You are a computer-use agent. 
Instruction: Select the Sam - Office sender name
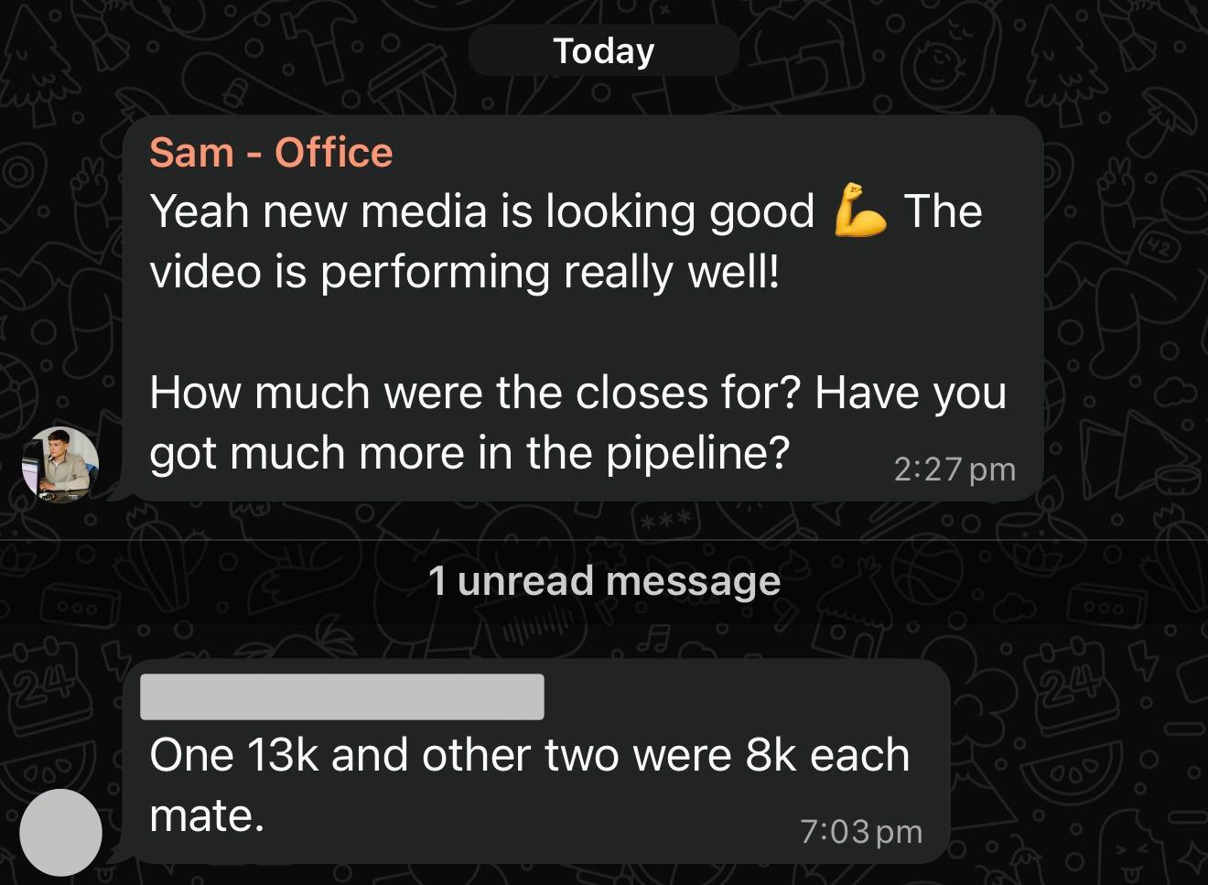271,152
